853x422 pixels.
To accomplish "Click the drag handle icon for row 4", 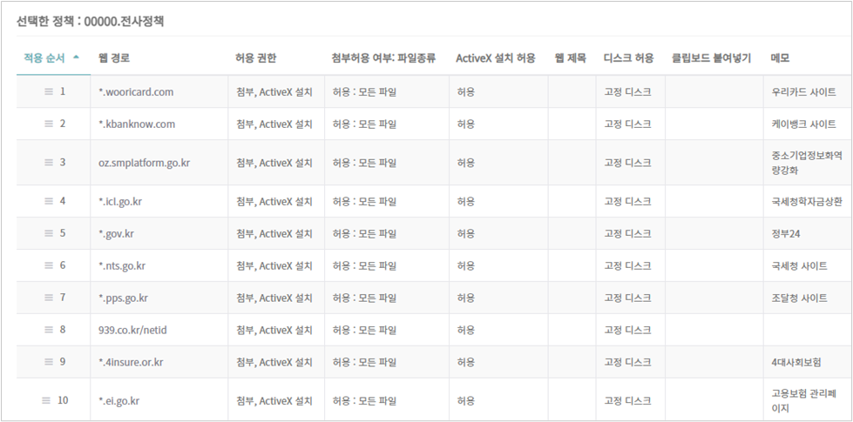I will coord(49,201).
